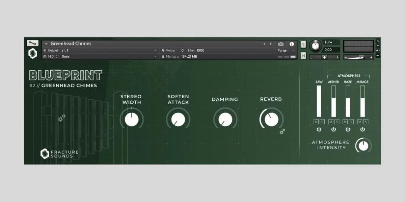The height and width of the screenshot is (202, 405).
Task: Click the Reverb knob
Action: [271, 120]
